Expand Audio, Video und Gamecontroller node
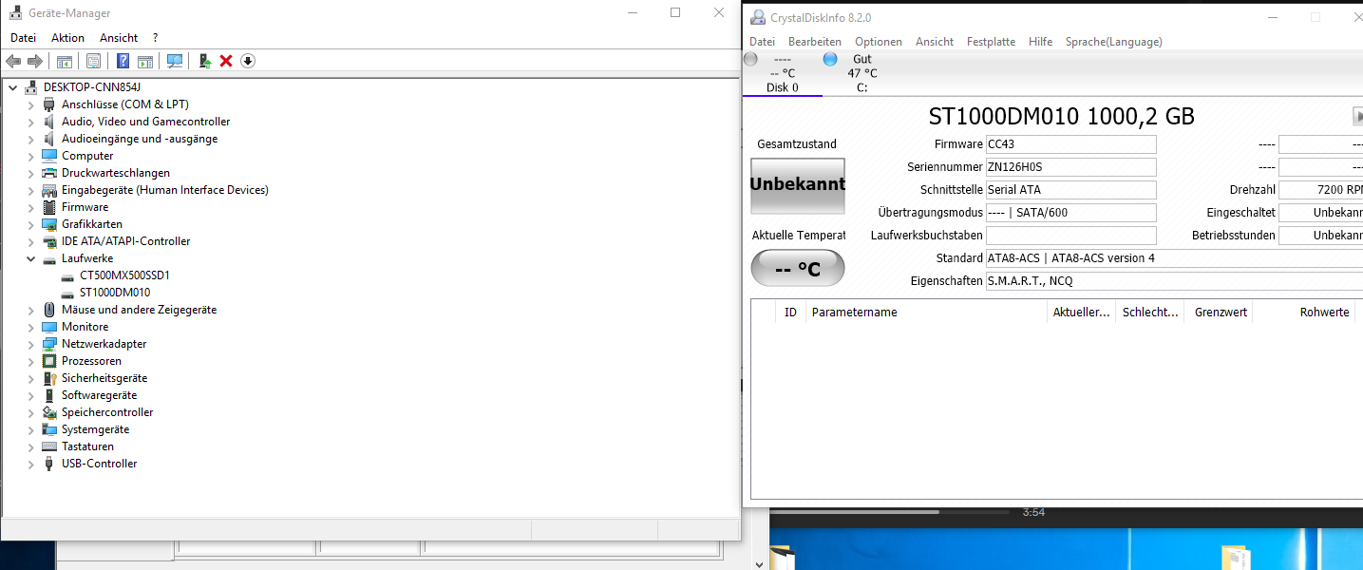The image size is (1363, 570). (x=31, y=122)
